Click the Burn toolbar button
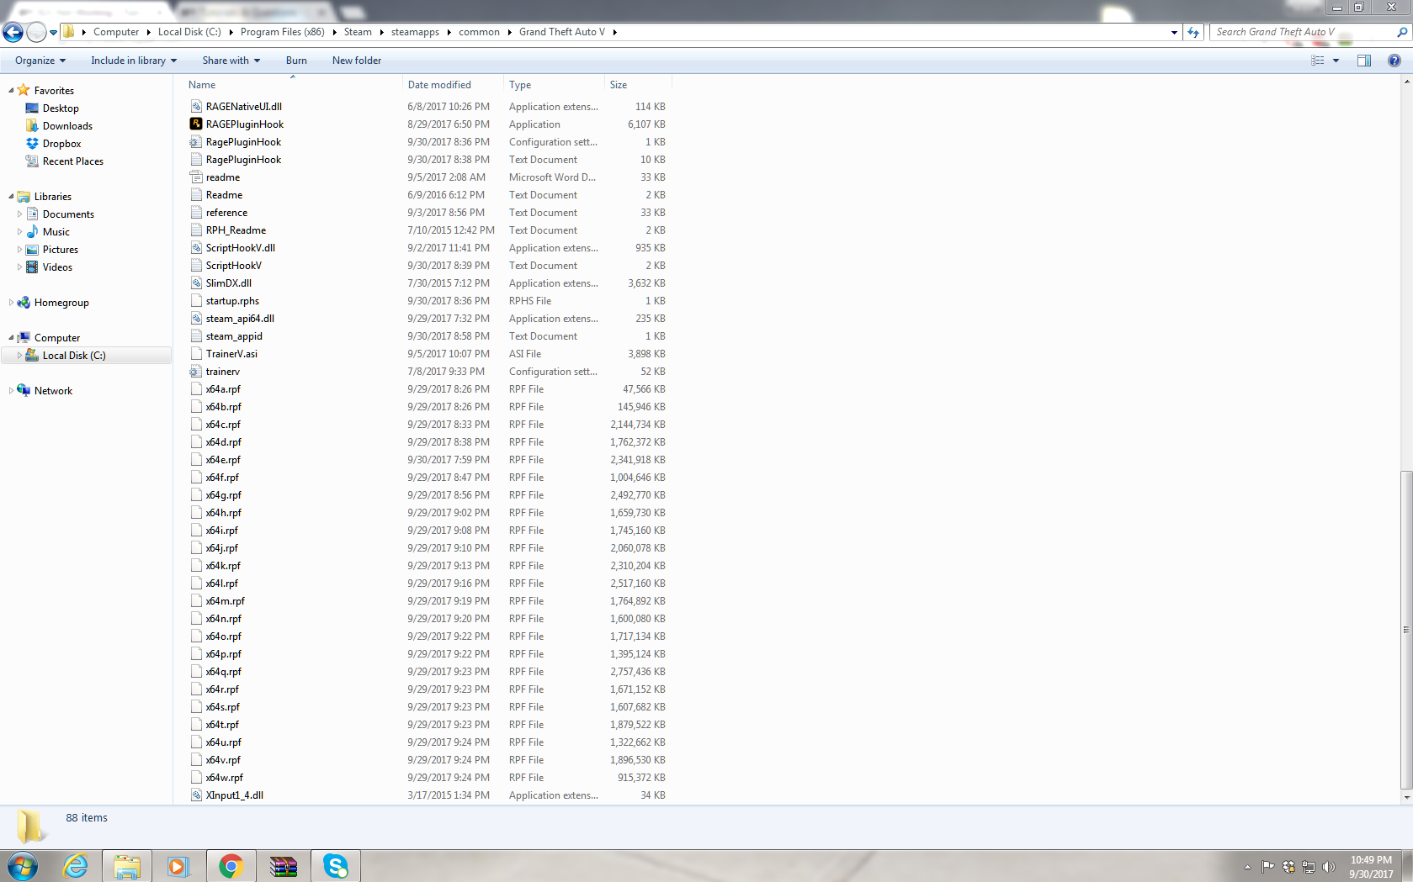Screen dimensions: 1413x882 (x=296, y=61)
